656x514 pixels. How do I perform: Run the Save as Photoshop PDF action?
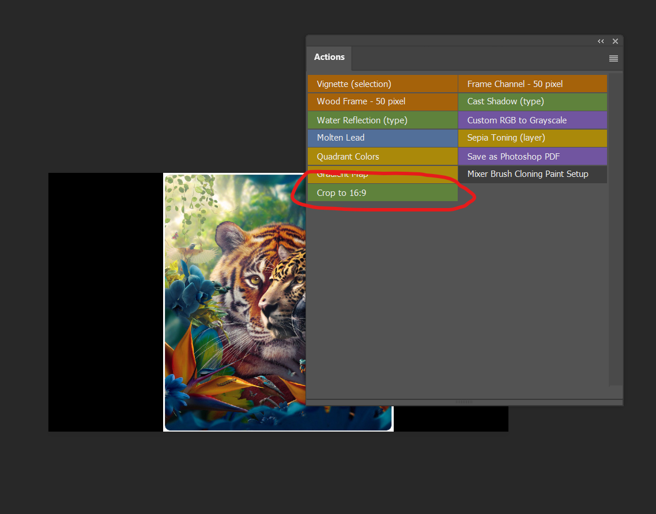(x=533, y=157)
